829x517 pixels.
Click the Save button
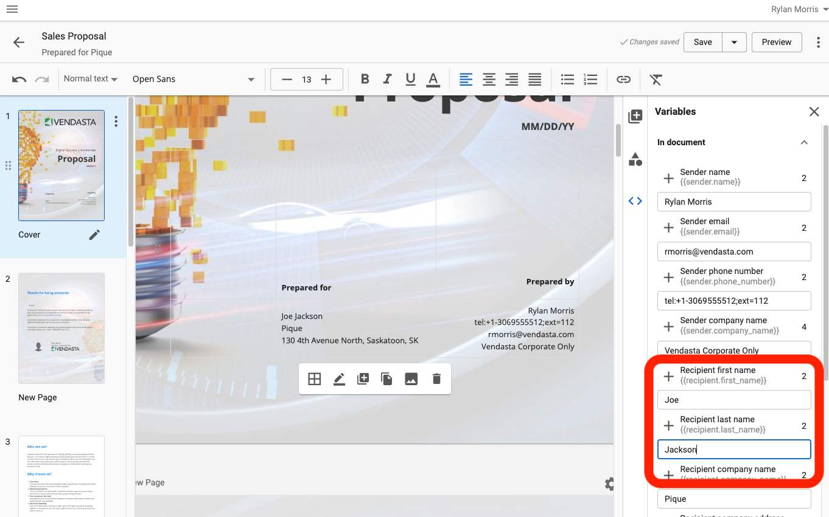tap(703, 42)
